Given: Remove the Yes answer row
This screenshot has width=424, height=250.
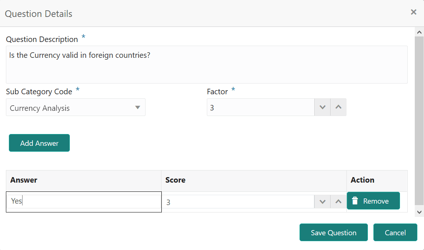Looking at the screenshot, I should 373,201.
